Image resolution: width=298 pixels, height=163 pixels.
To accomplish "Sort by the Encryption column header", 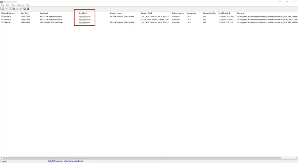I will click(x=194, y=13).
